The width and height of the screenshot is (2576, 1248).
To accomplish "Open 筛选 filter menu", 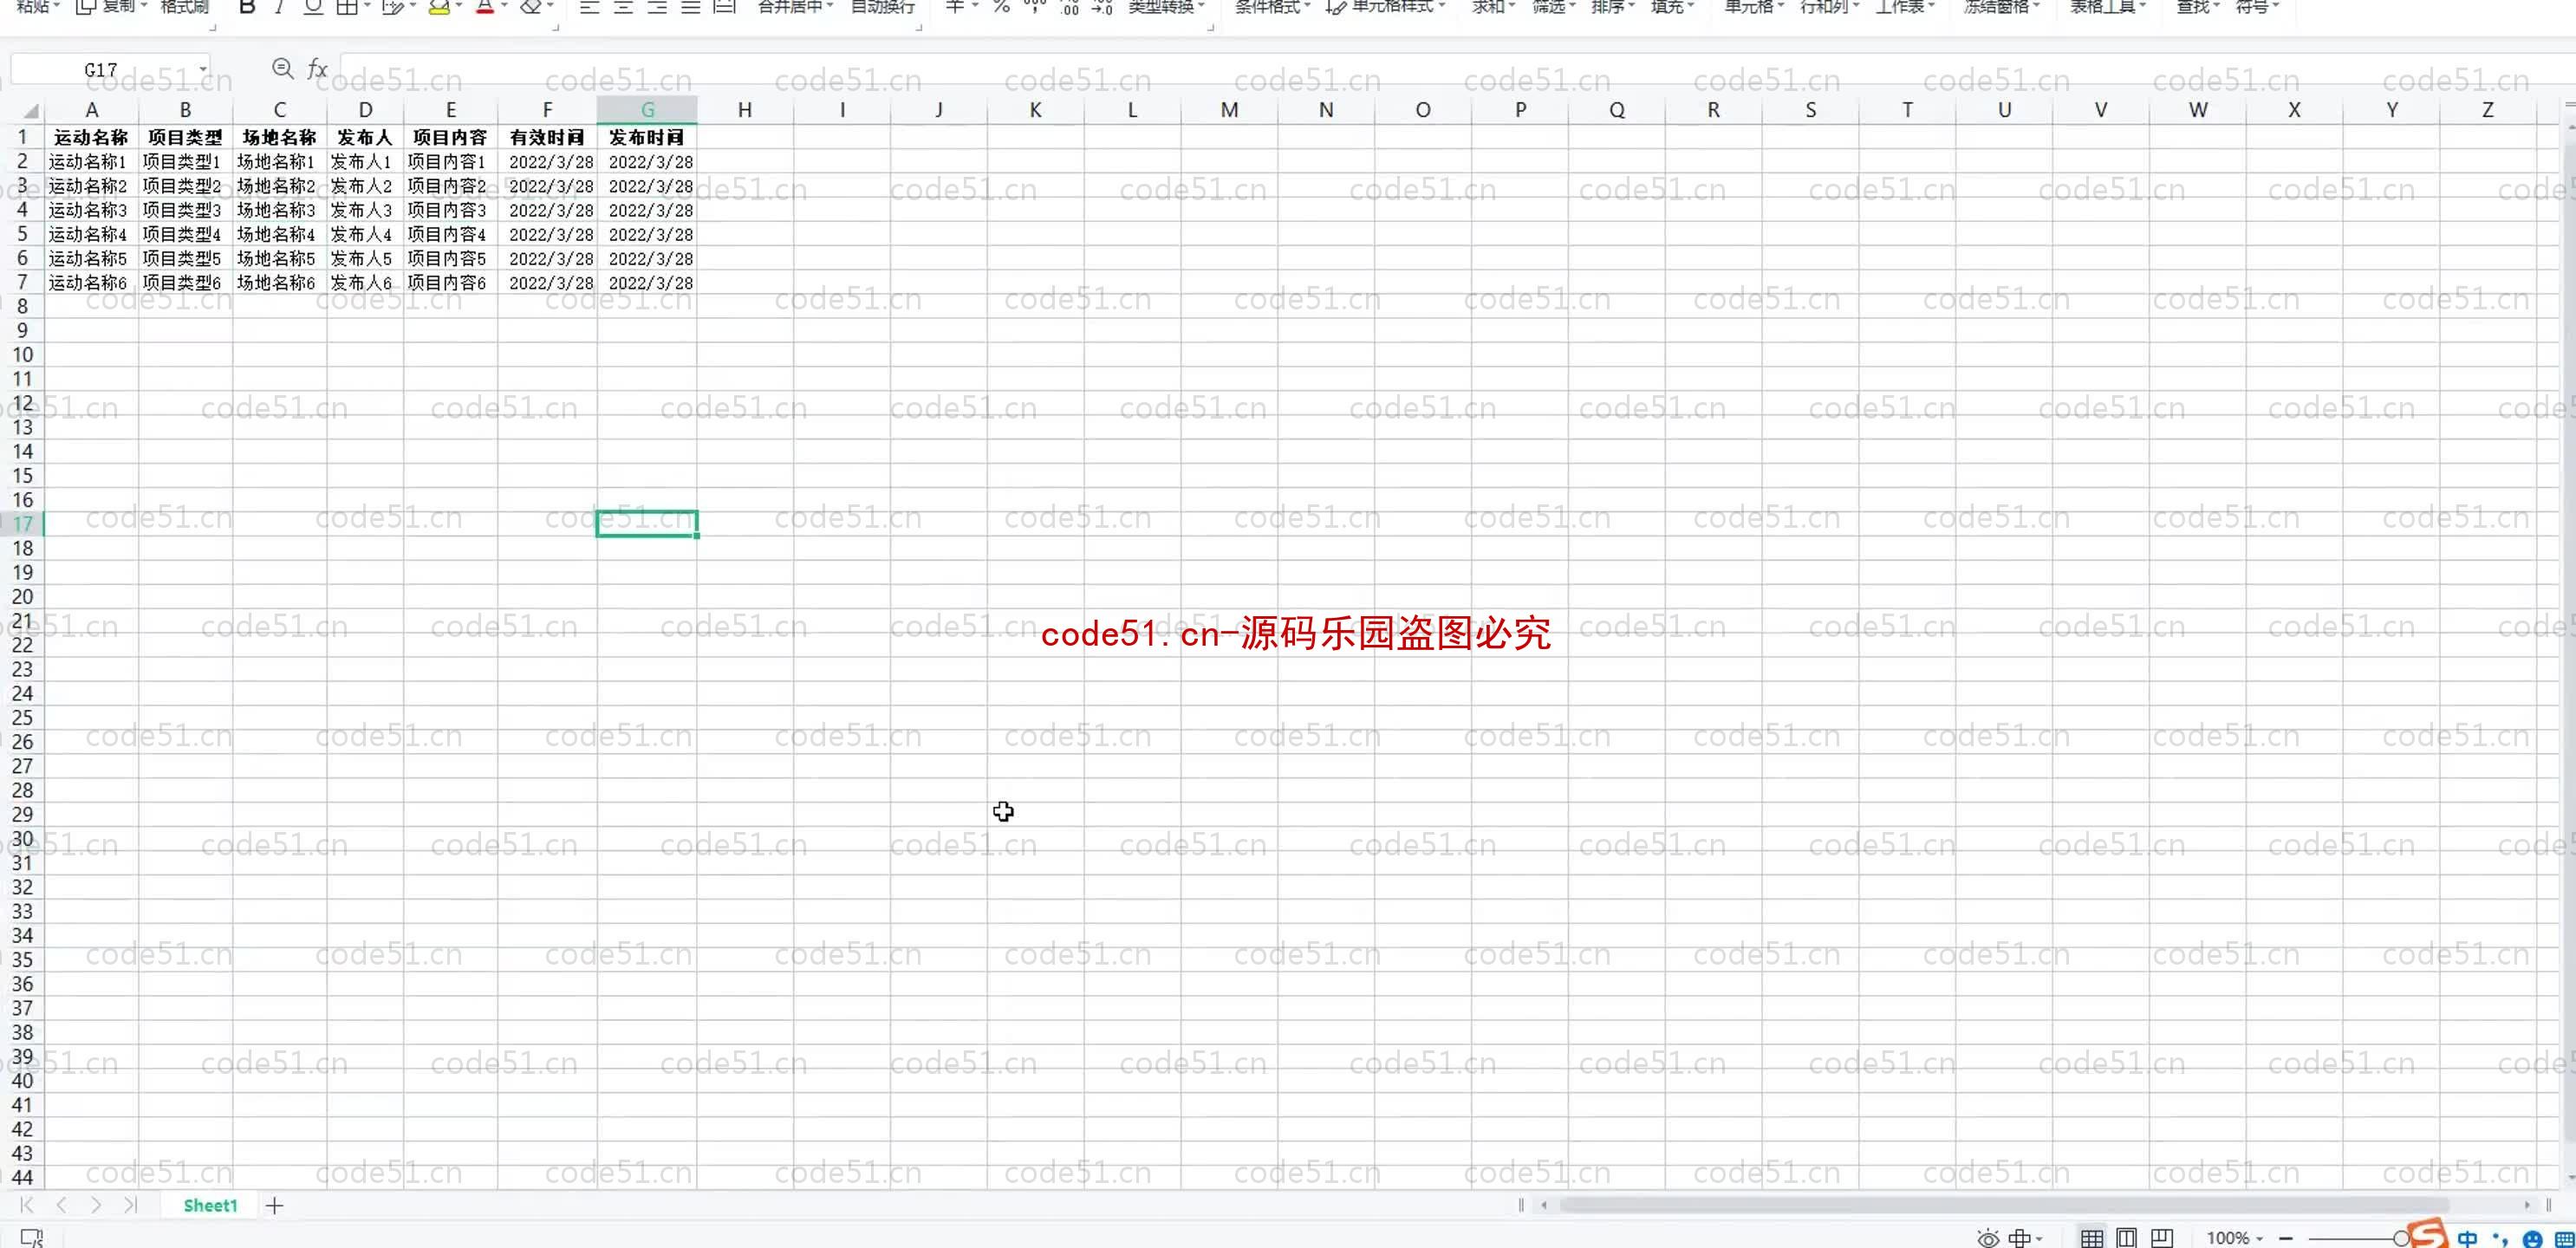I will coord(1553,7).
